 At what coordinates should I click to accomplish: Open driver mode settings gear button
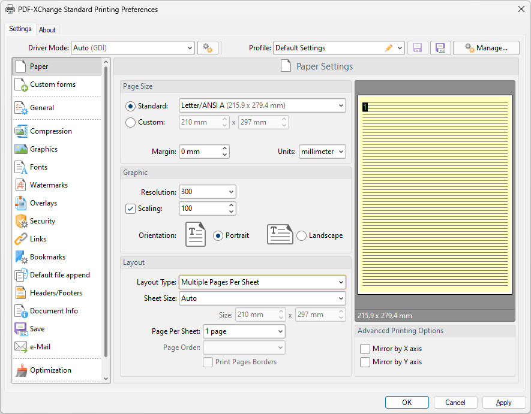[x=208, y=48]
